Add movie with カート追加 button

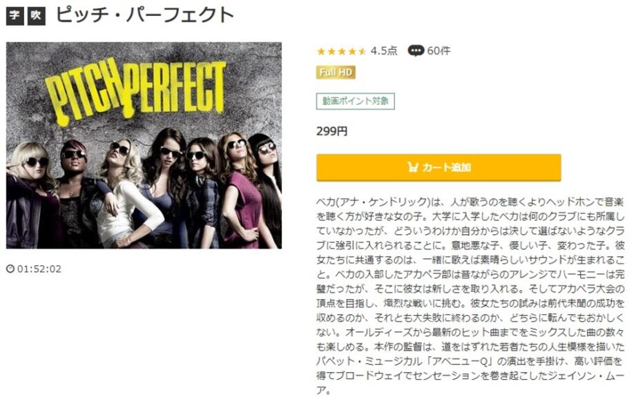click(x=439, y=167)
